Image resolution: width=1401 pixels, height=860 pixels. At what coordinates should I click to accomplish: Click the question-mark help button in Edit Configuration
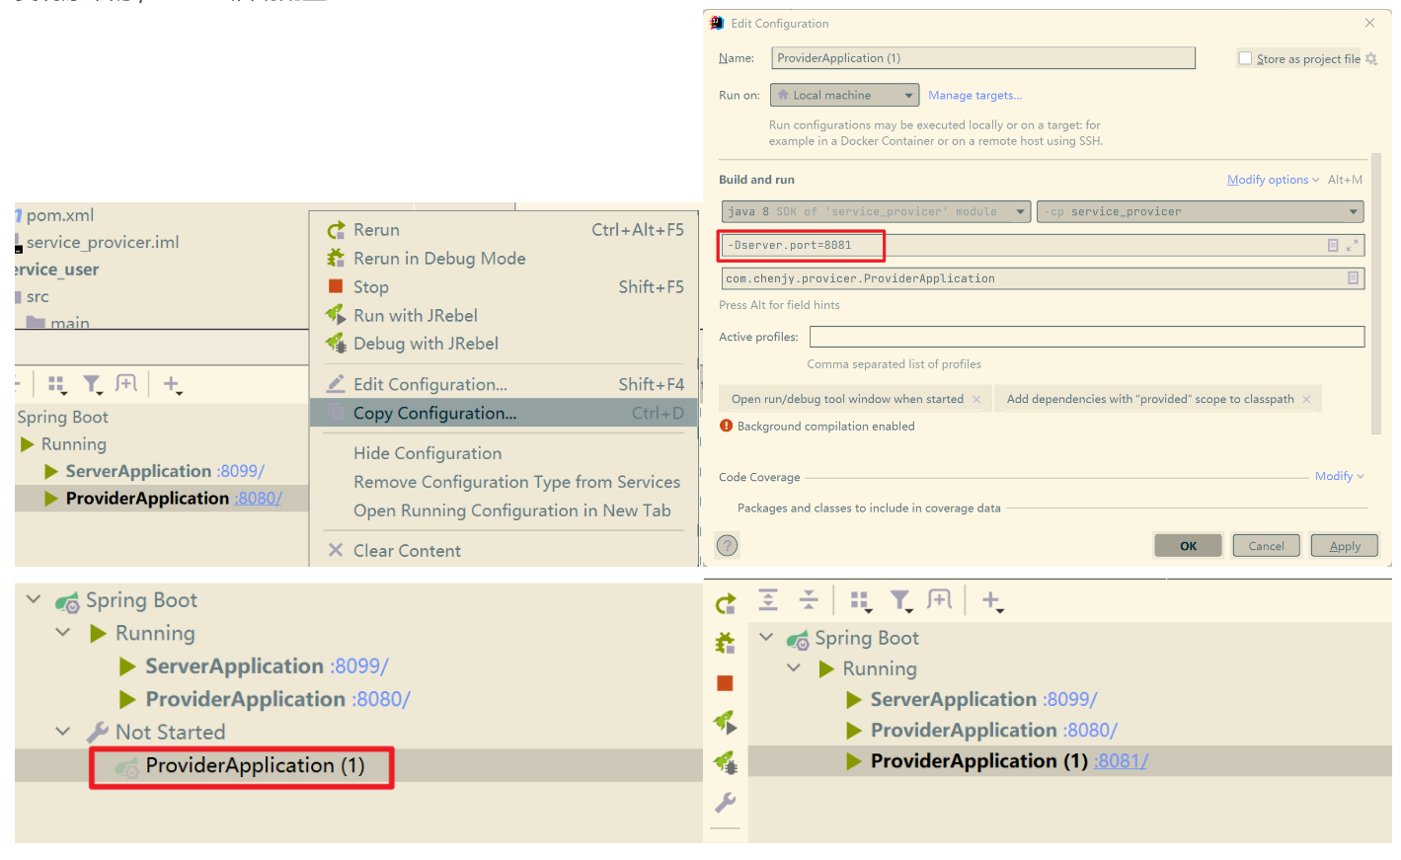tap(728, 545)
